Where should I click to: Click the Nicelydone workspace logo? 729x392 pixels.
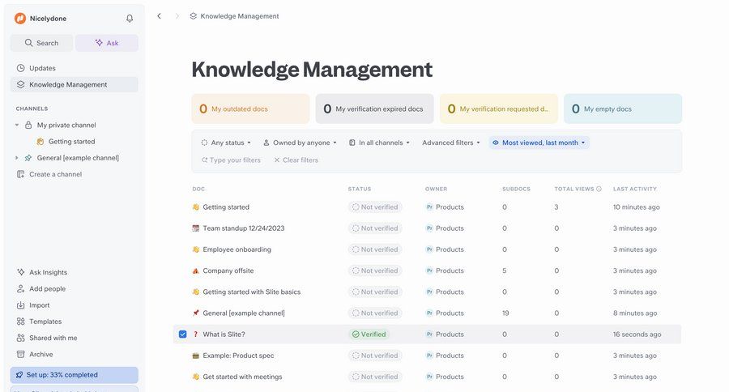pos(20,18)
